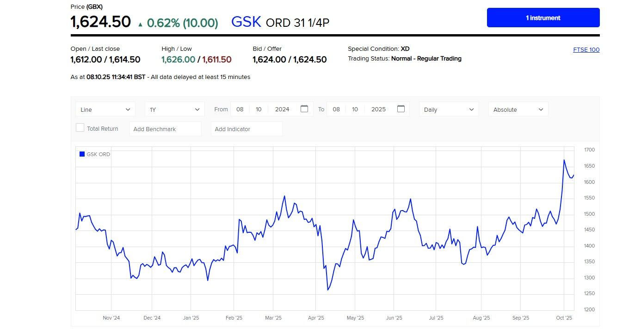The width and height of the screenshot is (635, 333).
Task: Enable the Total Return checkbox
Action: pyautogui.click(x=80, y=128)
